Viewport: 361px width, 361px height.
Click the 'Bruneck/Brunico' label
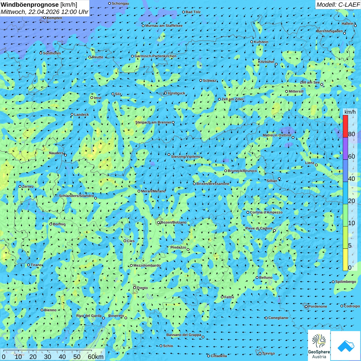[242, 171]
